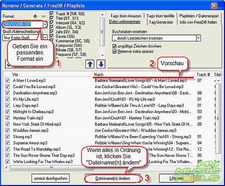Screen dimensions: 225x186
Task: Click erneut durchsuchen button
Action: click(50, 178)
